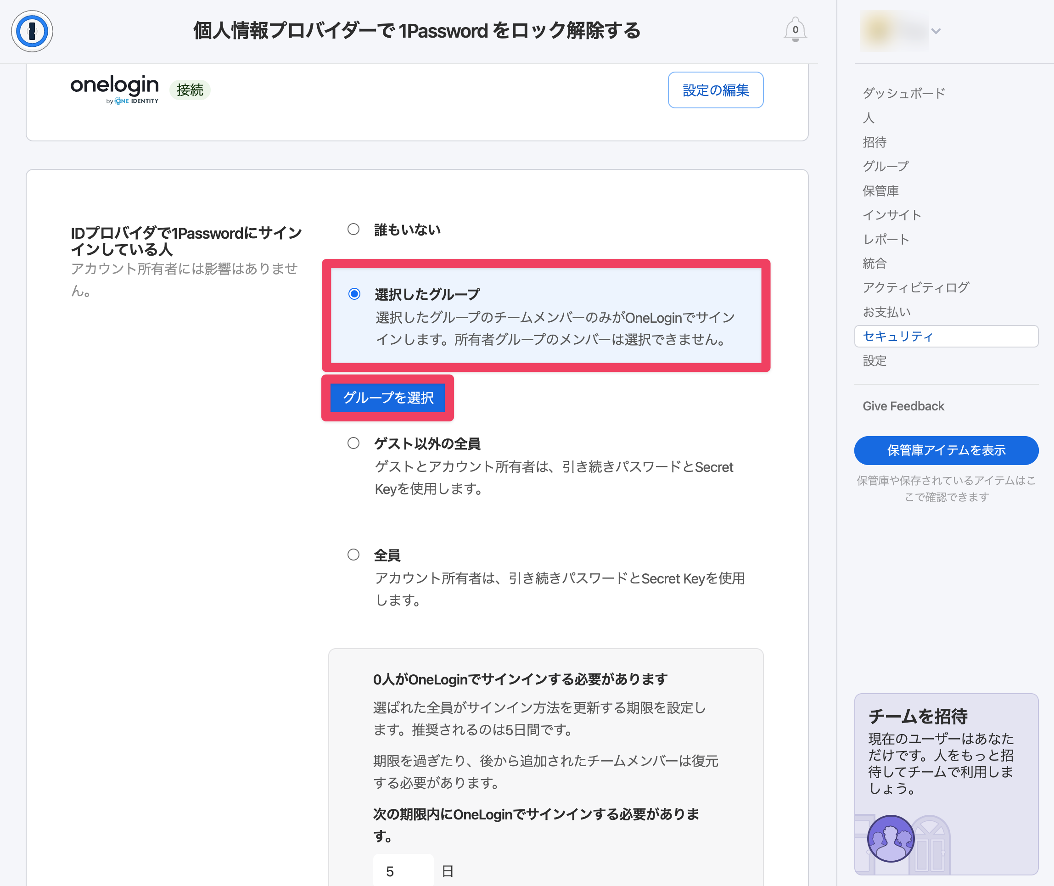The height and width of the screenshot is (886, 1054).
Task: Select the 誰もいない radio option
Action: pyautogui.click(x=353, y=230)
